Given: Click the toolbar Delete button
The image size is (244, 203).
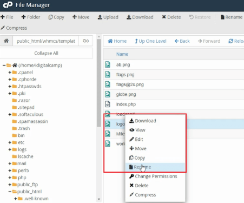Looking at the screenshot, I should pos(172,17).
